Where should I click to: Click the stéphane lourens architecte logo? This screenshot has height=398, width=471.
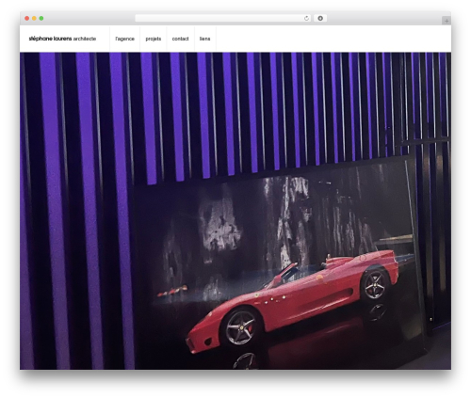pyautogui.click(x=62, y=39)
